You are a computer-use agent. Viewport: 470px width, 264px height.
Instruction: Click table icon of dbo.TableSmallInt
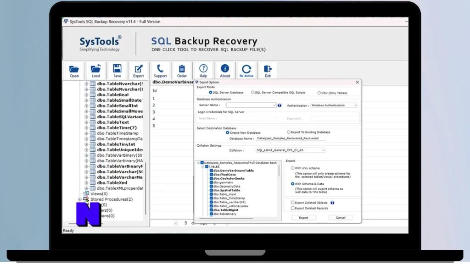pos(93,106)
